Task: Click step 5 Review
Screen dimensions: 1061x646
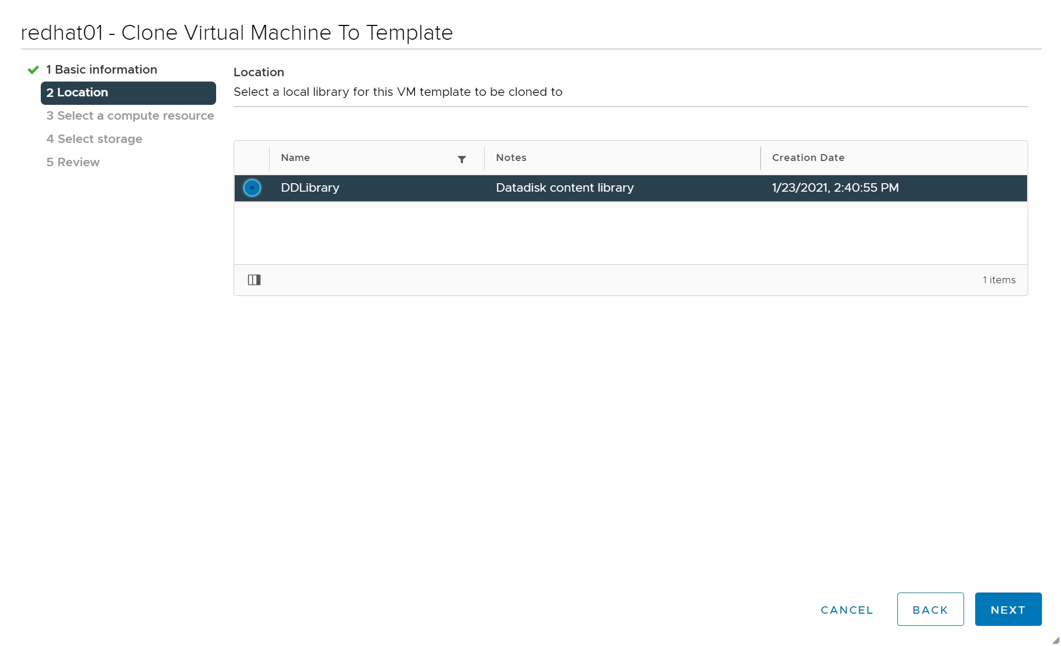Action: click(73, 163)
